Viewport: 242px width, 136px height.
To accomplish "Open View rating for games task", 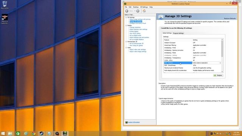I will point(136,45).
